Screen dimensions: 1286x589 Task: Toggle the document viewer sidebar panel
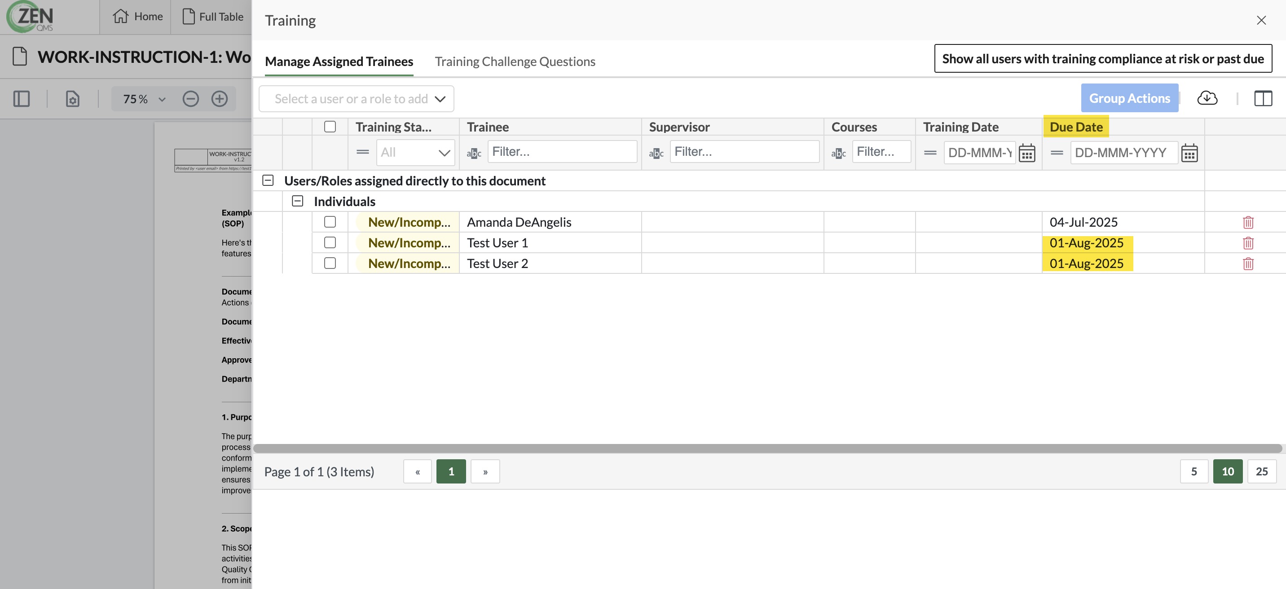(x=22, y=99)
